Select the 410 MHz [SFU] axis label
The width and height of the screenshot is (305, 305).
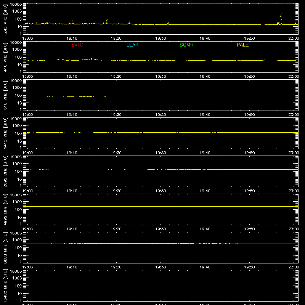coord(5,57)
